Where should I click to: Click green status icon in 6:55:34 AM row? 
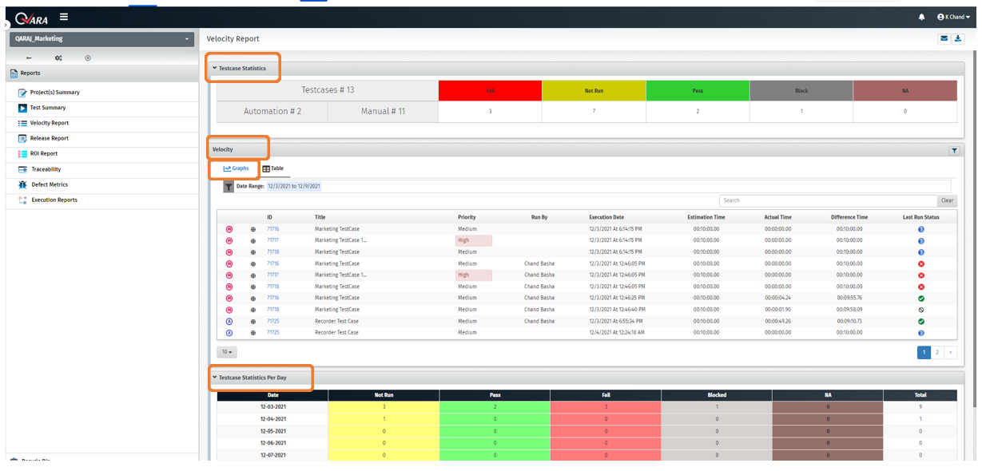coord(921,321)
